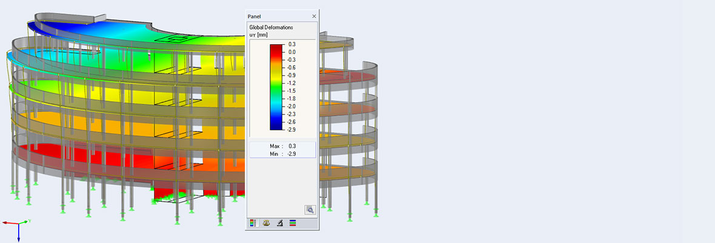The image size is (715, 243).
Task: Close the Panel window
Action: tap(313, 16)
